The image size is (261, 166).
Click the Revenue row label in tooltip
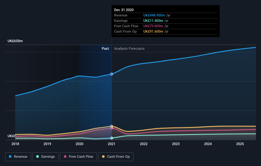tap(121, 15)
